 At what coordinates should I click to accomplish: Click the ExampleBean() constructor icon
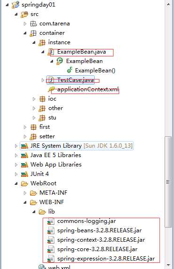tap(69, 70)
